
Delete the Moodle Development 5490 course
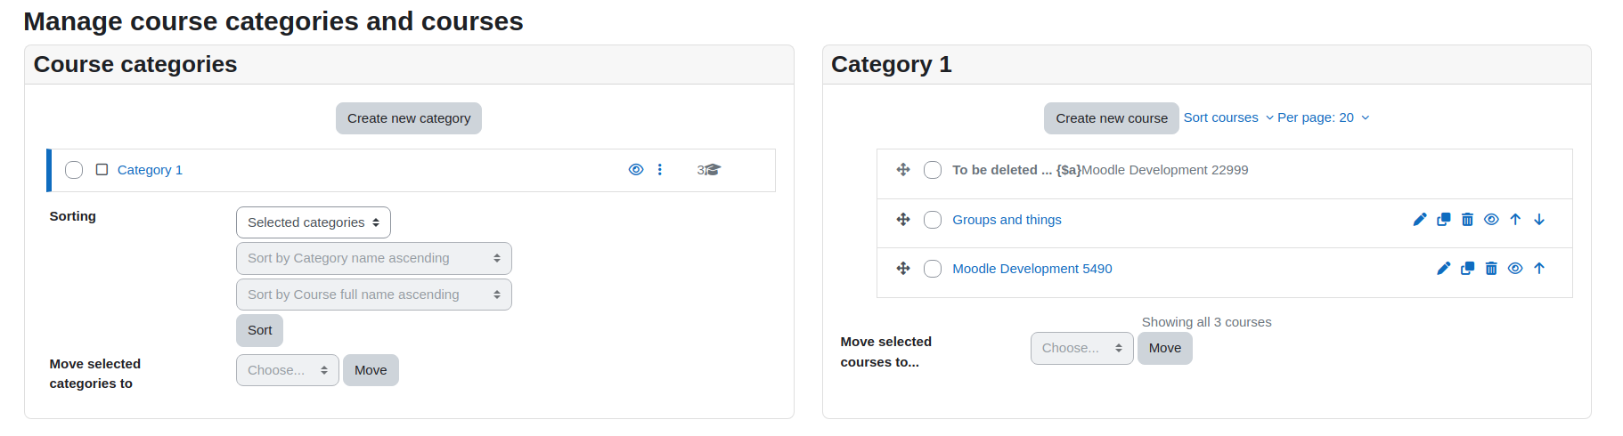tap(1491, 269)
